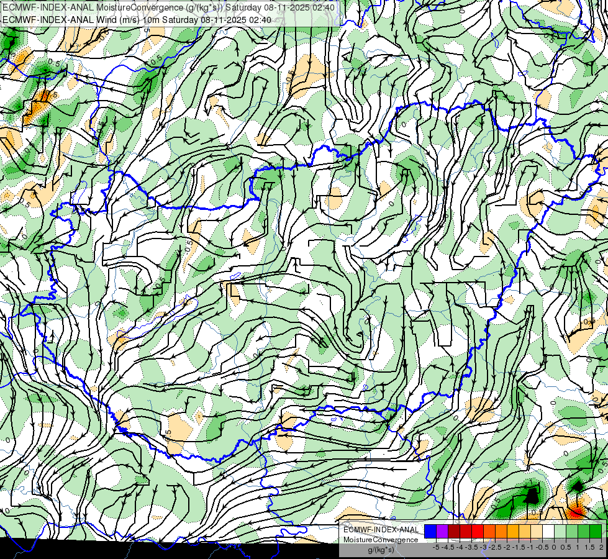Select the legend swatch between -4 and -3.5
This screenshot has height=559, width=608.
pos(466,532)
